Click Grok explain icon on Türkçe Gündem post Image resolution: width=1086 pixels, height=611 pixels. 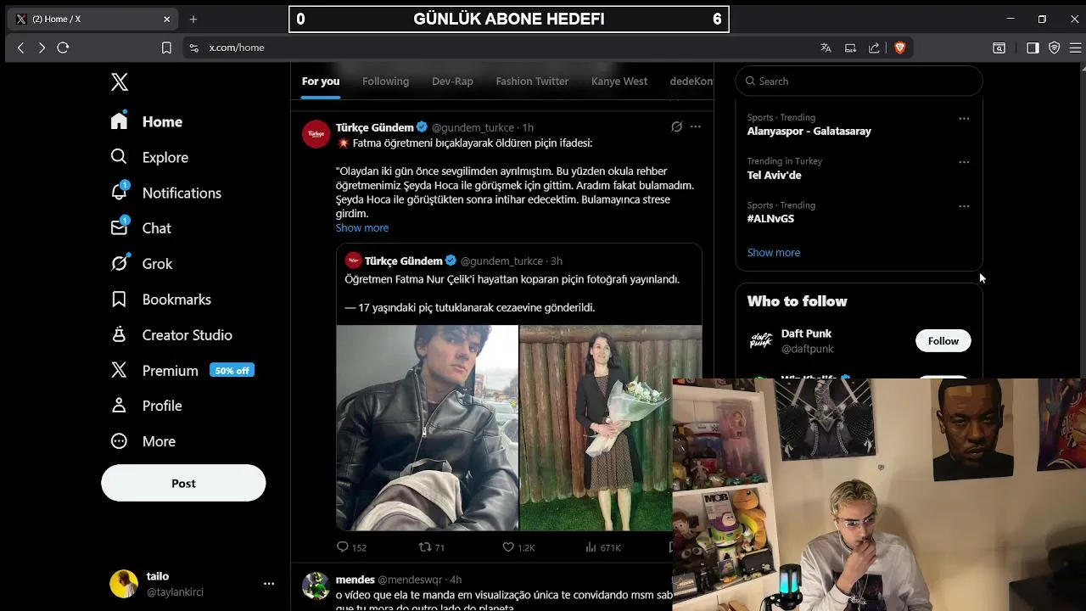pos(676,126)
